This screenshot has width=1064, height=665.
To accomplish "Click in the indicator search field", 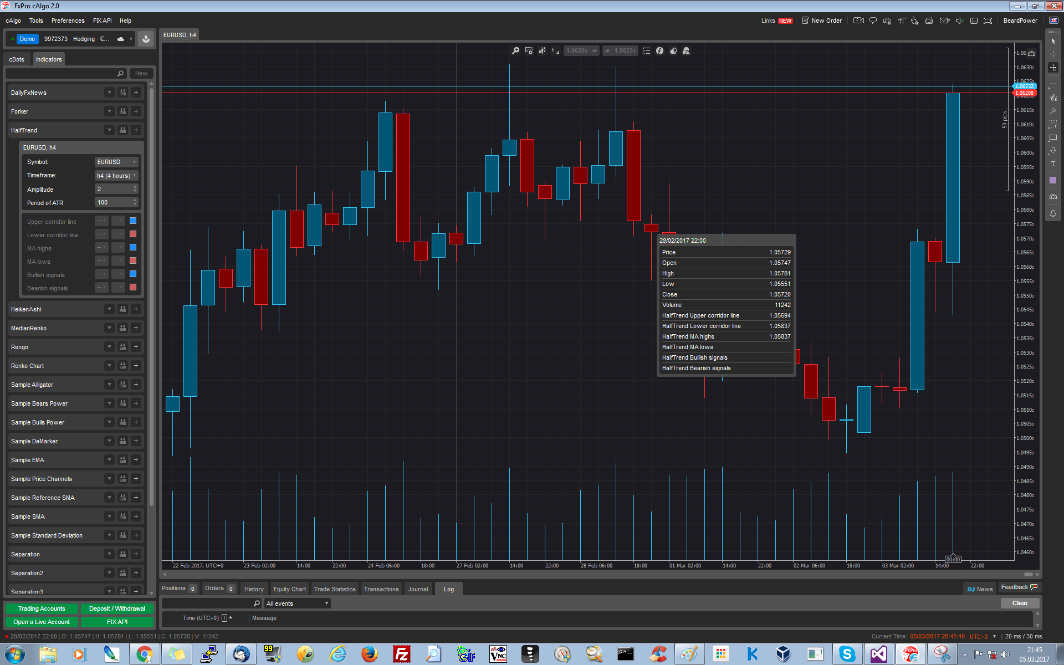I will pos(65,73).
